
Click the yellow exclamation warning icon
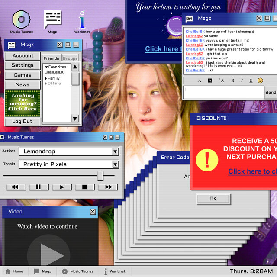coord(207,160)
